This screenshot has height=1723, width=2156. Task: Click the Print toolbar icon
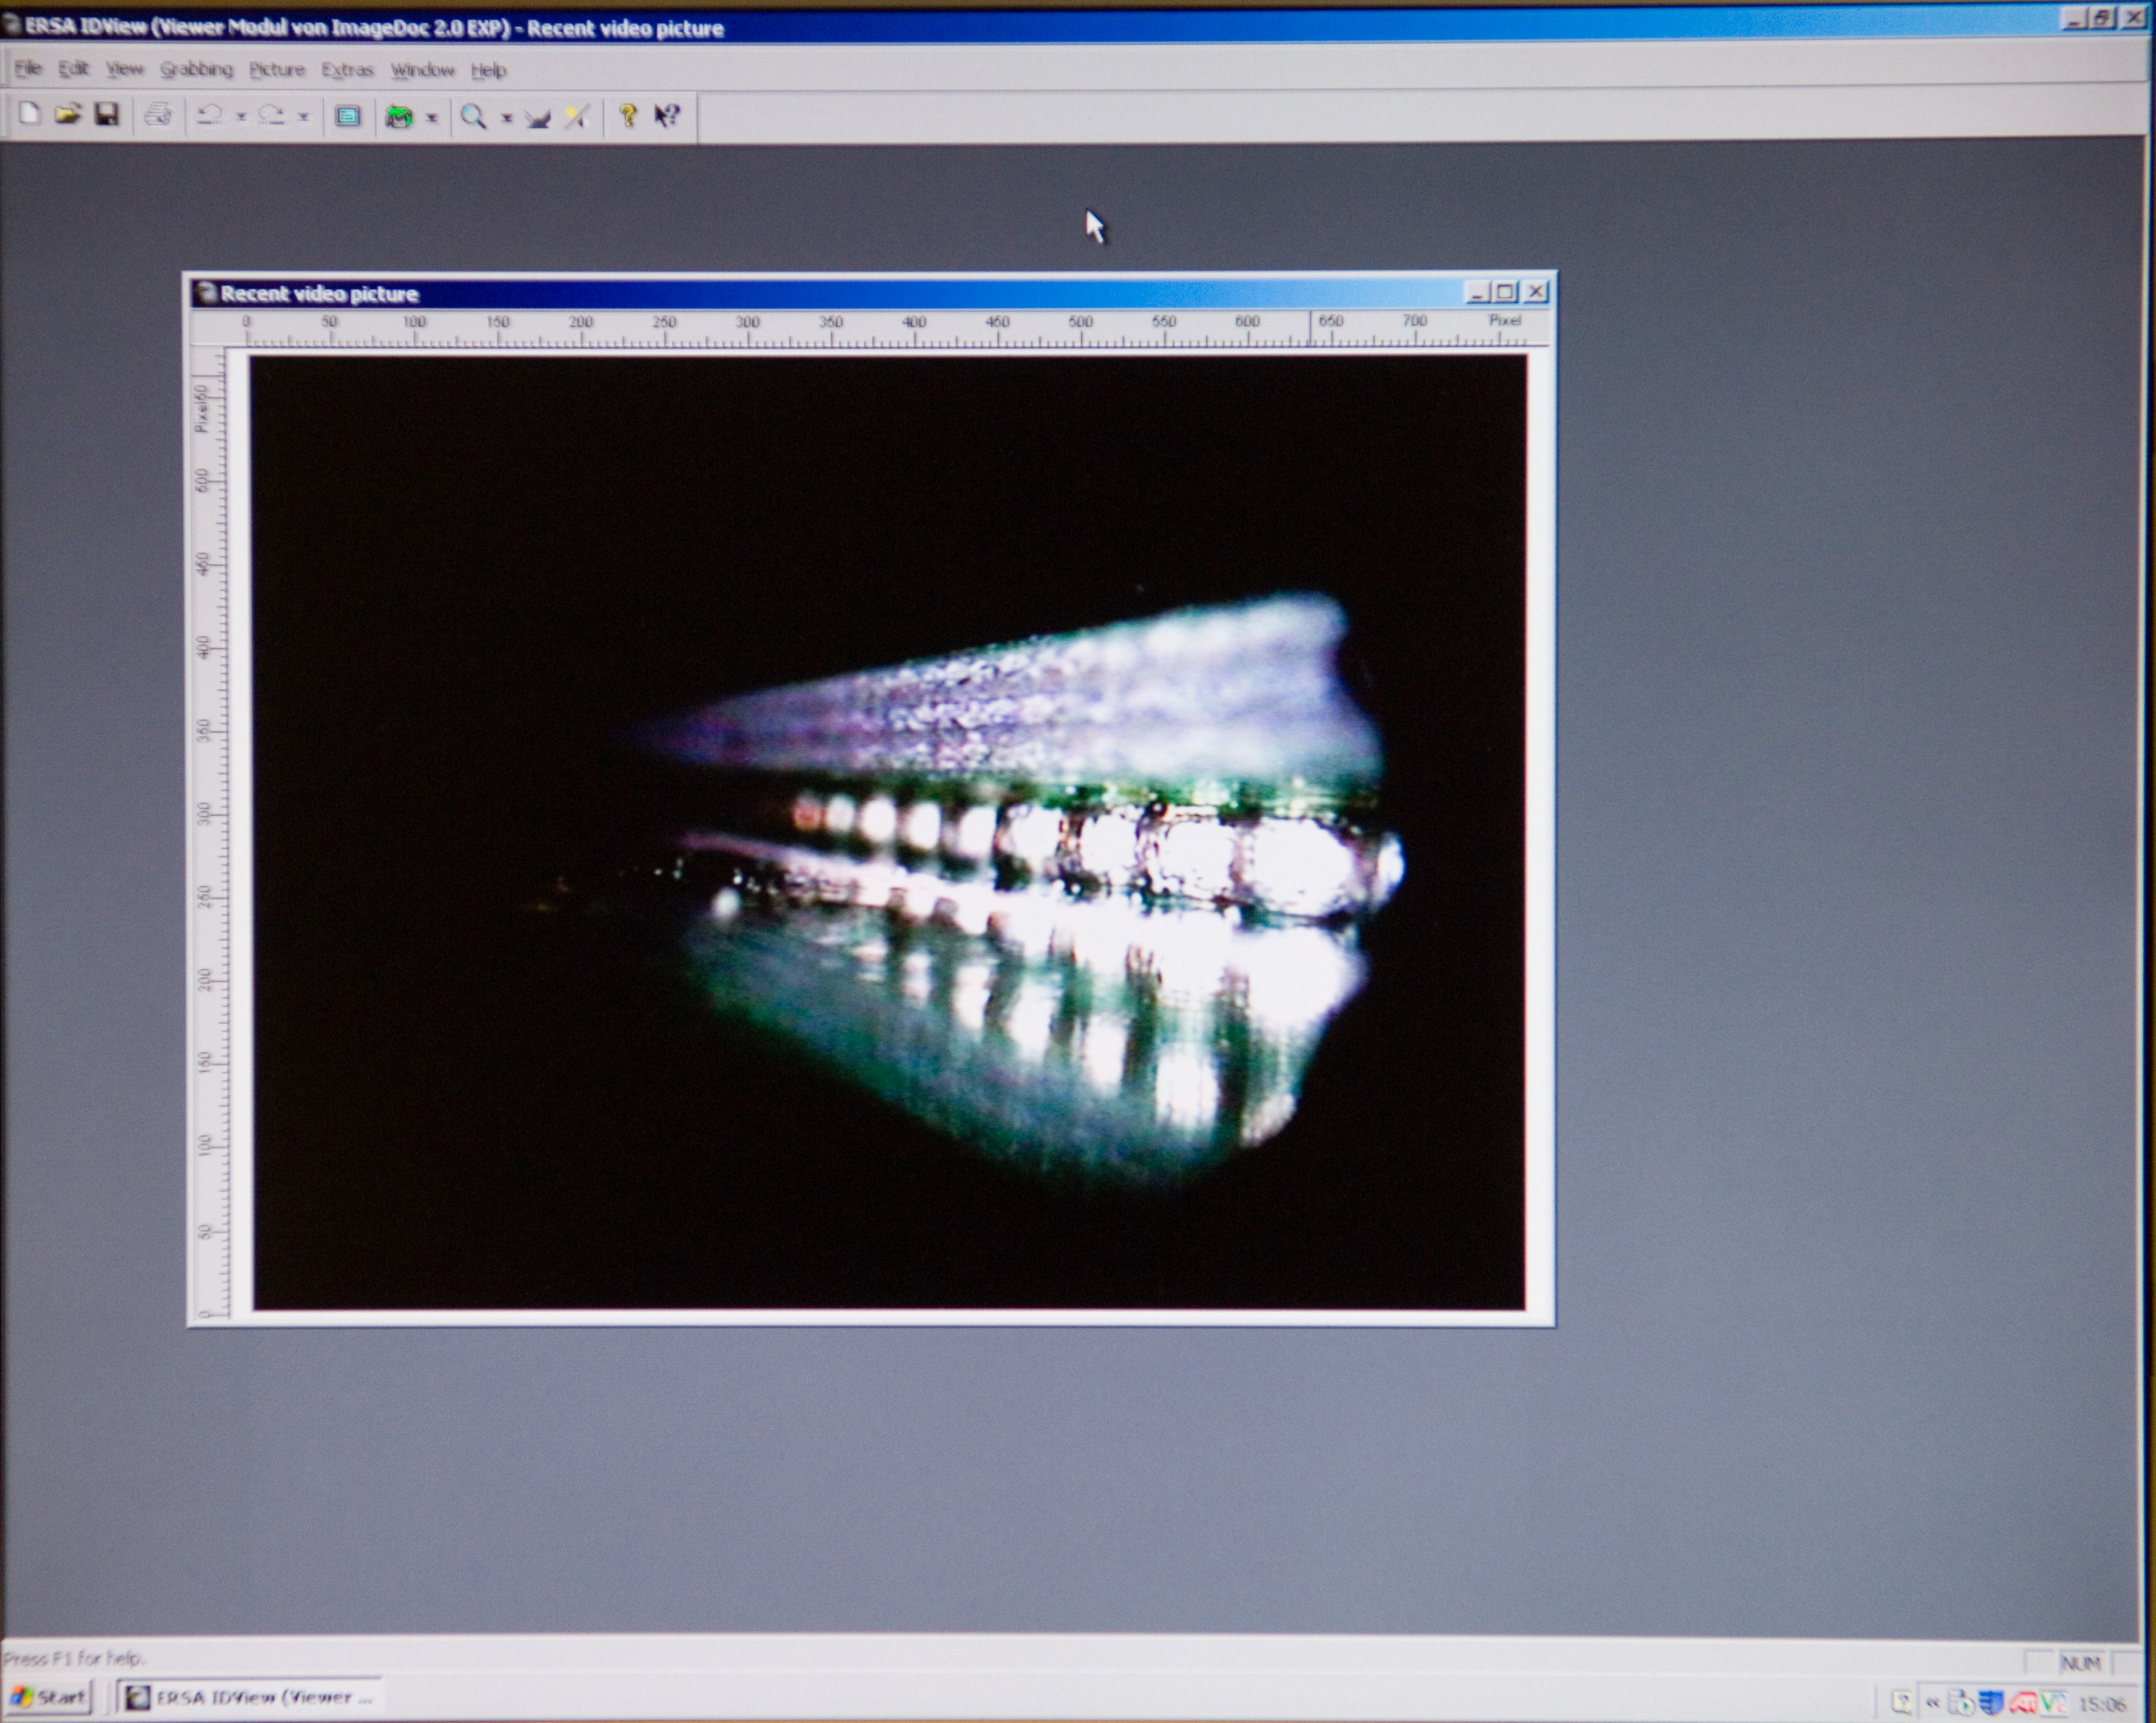point(158,115)
